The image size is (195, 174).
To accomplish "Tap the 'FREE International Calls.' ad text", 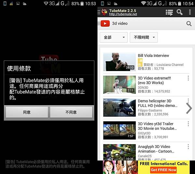I will [164, 164].
